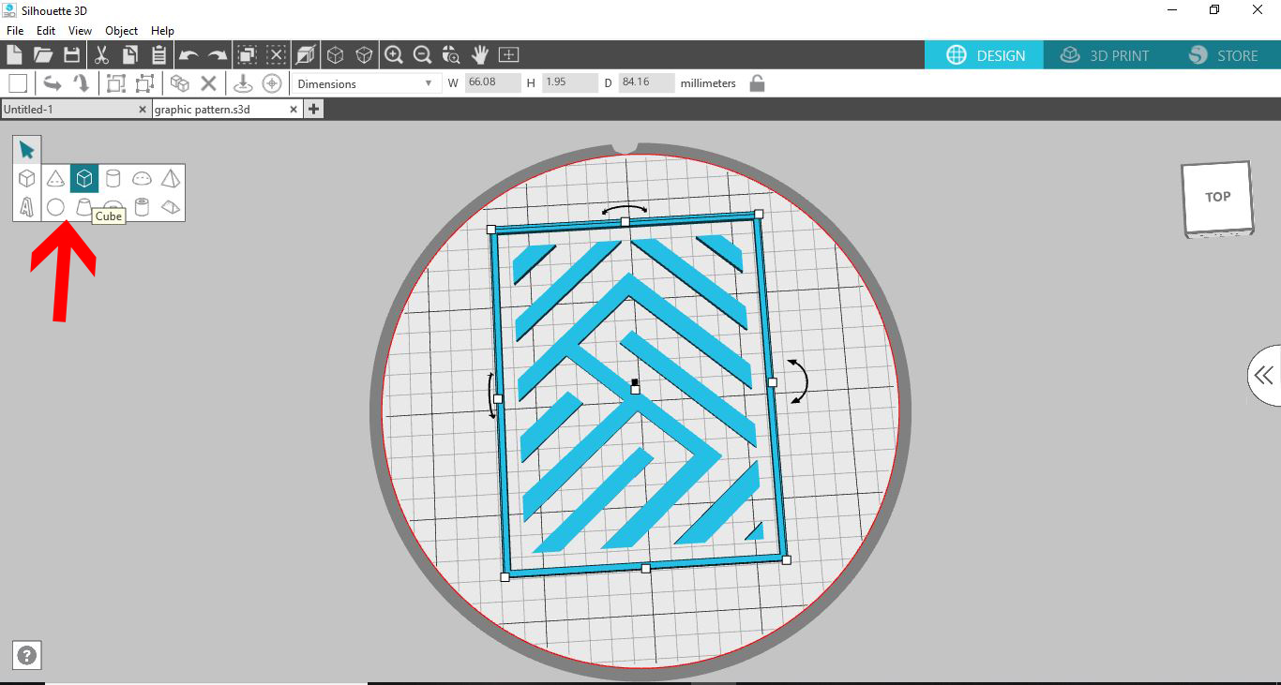The height and width of the screenshot is (685, 1281).
Task: Click the Fit to Window icon
Action: 508,54
